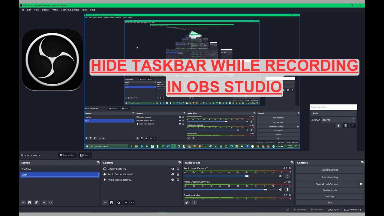Open Properties button above the docks

tap(67, 155)
